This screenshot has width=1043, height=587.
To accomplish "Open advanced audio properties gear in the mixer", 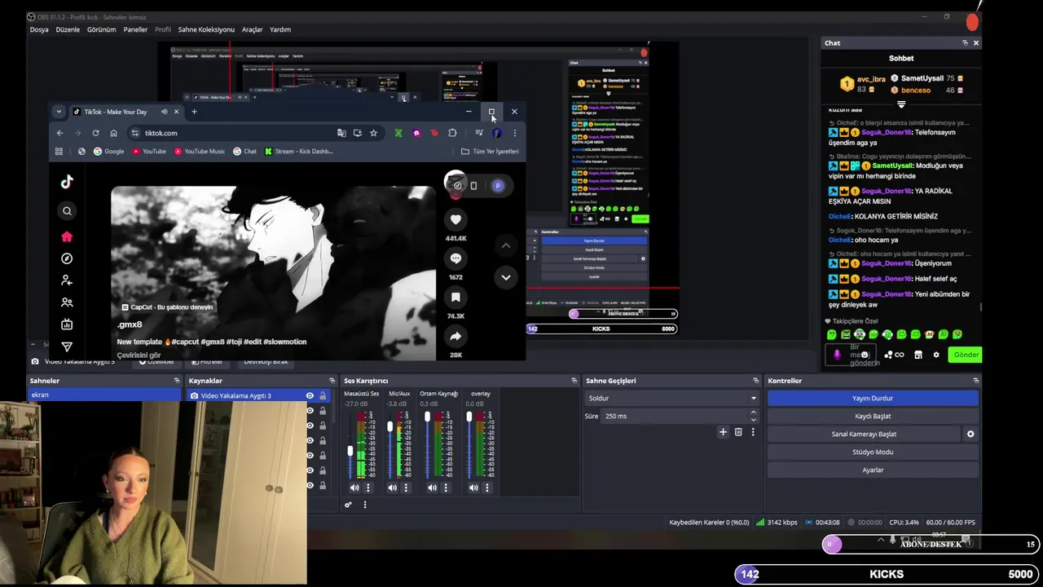I will point(348,505).
